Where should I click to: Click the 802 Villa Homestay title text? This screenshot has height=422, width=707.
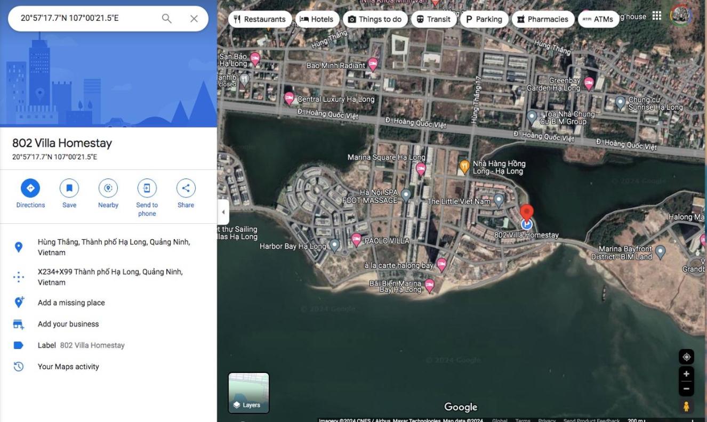pyautogui.click(x=62, y=143)
